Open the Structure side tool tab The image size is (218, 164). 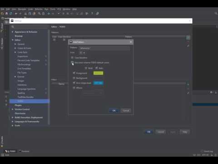pos(2,44)
